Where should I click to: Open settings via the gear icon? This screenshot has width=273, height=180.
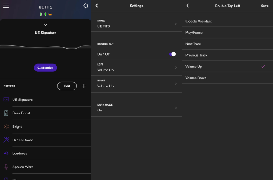[x=85, y=6]
